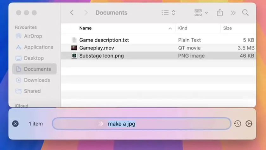Open the group-by grid dropdown
This screenshot has height=150, width=266.
tap(201, 13)
